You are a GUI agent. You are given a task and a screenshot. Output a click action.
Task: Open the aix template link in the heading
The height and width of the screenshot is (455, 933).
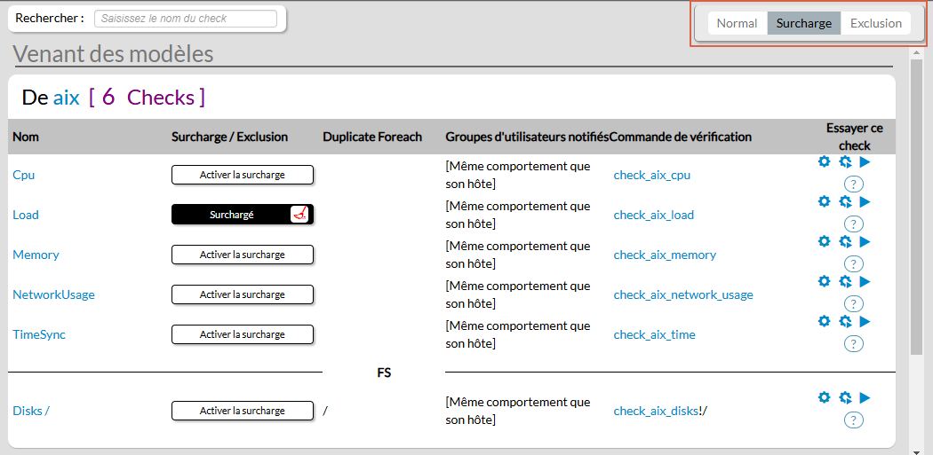coord(66,98)
